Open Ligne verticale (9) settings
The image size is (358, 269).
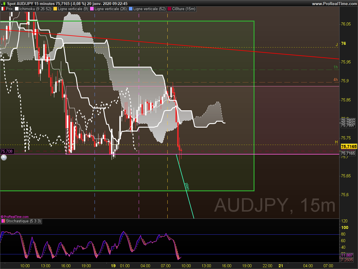click(x=71, y=9)
